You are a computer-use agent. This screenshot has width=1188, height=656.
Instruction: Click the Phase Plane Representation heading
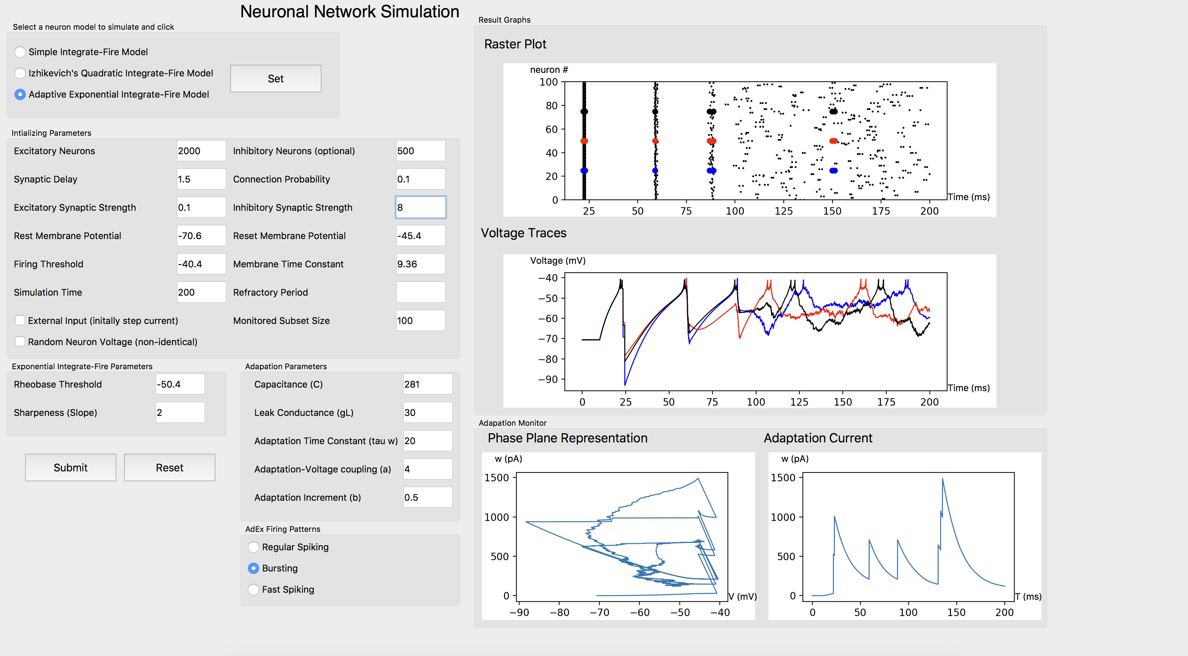pos(568,438)
